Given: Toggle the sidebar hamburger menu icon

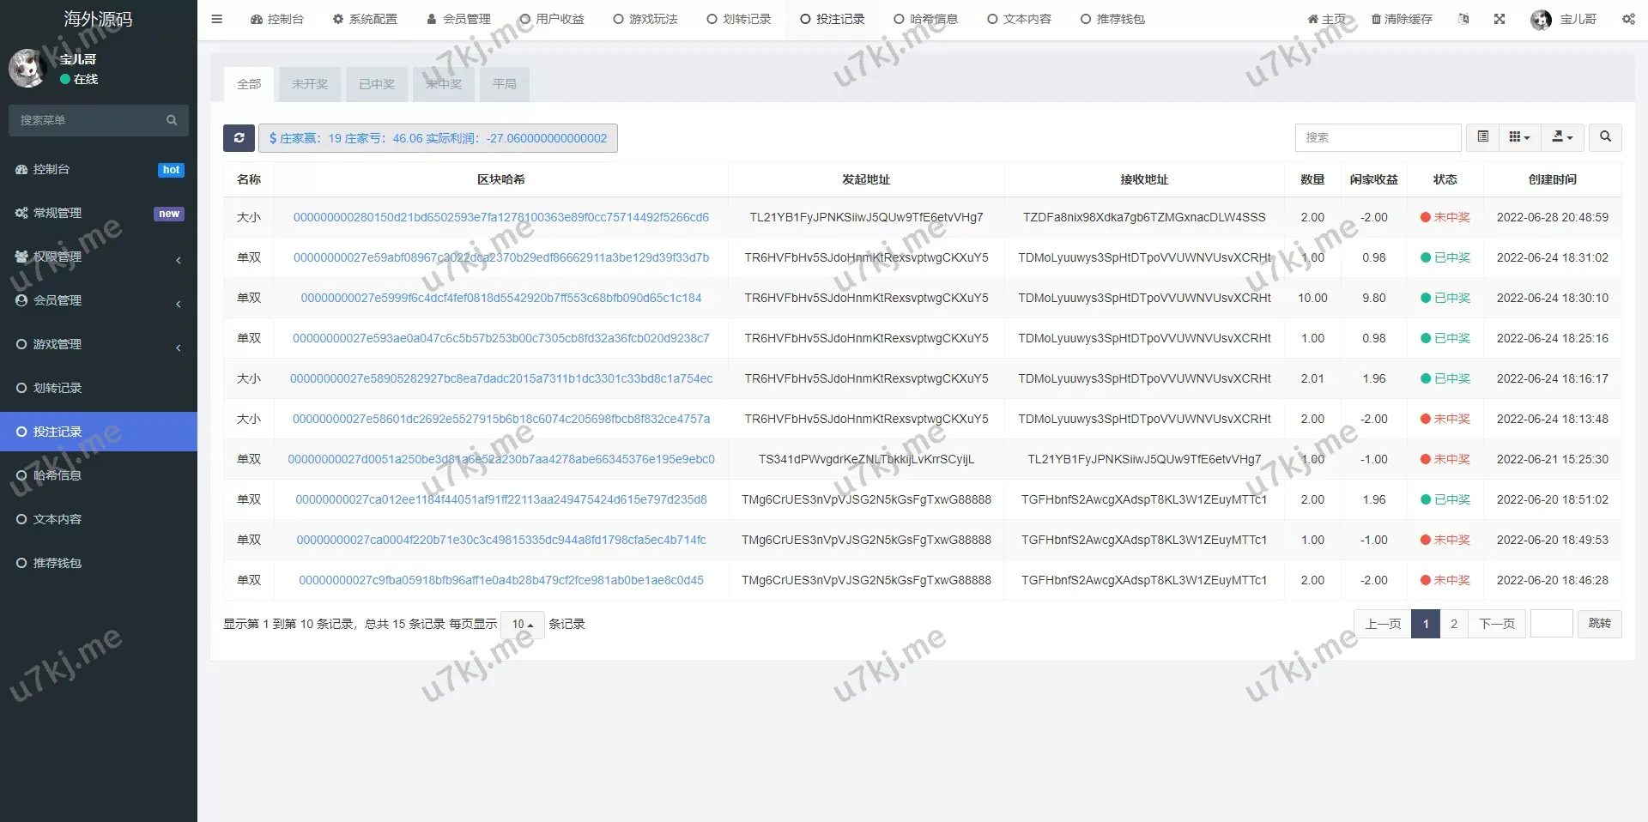Looking at the screenshot, I should (217, 19).
